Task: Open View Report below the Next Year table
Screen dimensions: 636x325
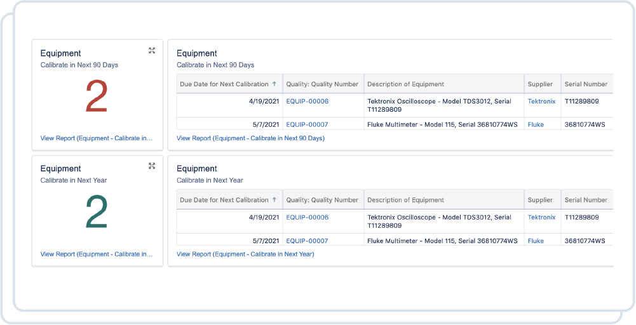Action: click(x=245, y=254)
